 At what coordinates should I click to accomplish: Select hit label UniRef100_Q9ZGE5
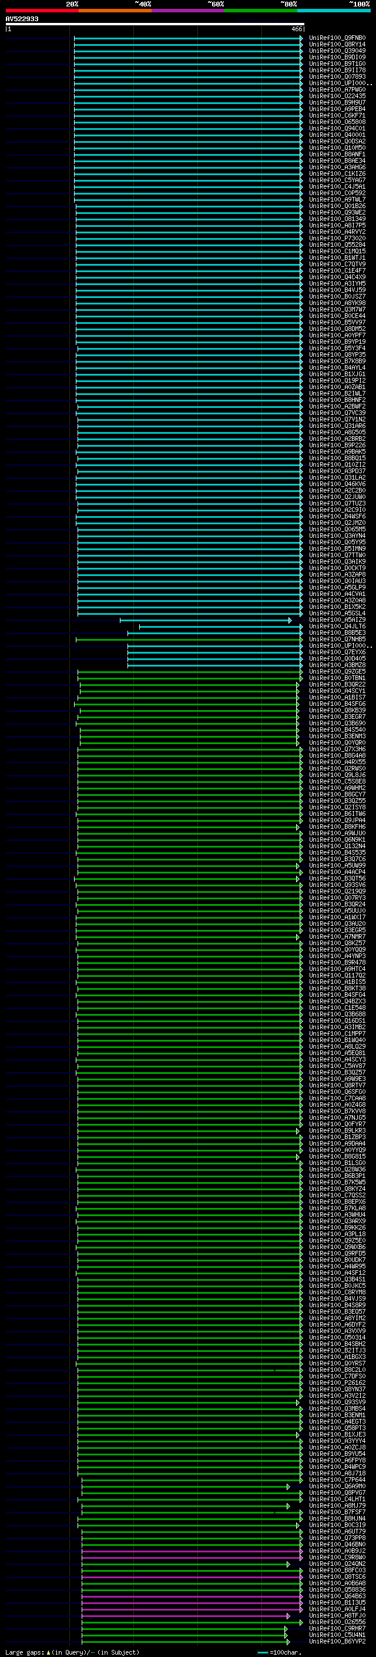337,671
